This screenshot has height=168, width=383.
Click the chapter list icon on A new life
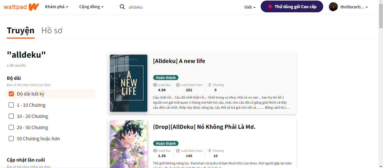tap(209, 85)
